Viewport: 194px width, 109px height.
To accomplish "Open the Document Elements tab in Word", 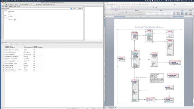I will 130,9.
